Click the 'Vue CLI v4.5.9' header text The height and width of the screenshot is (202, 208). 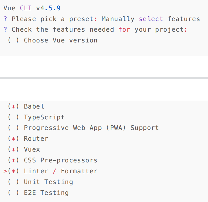[32, 8]
